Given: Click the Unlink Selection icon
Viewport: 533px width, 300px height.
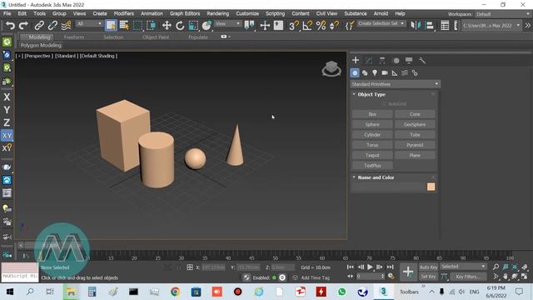Looking at the screenshot, I should point(52,26).
